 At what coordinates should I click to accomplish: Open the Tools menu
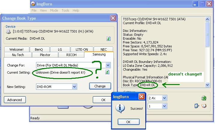[65, 10]
